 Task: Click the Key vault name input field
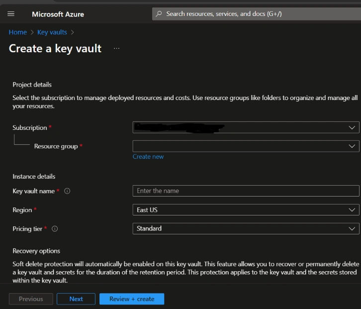point(246,191)
